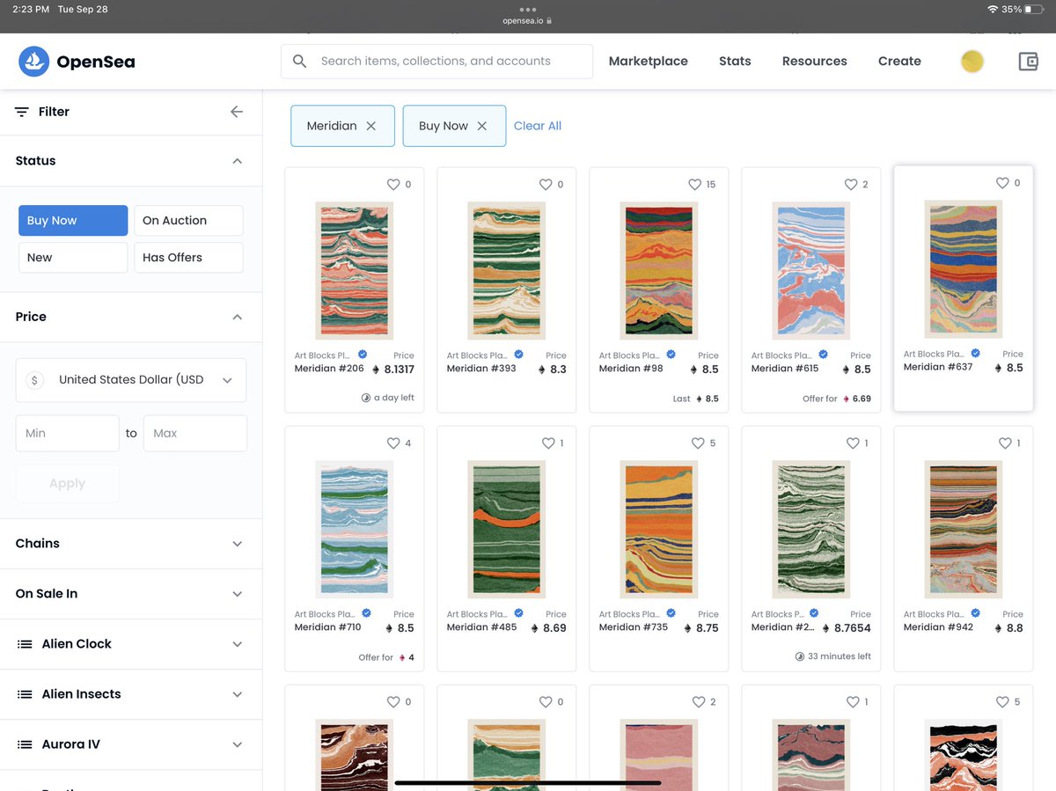Image resolution: width=1056 pixels, height=791 pixels.
Task: Click the verified badge on Meridian #98
Action: click(x=671, y=355)
